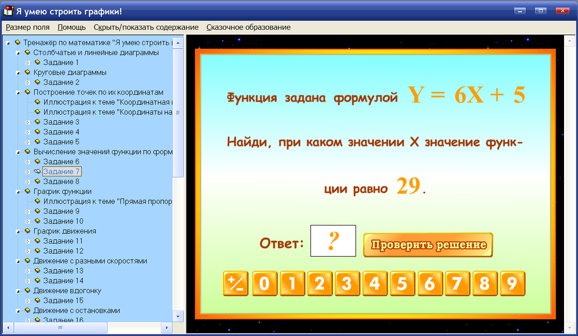
Task: Open the Размер поля menu
Action: (x=27, y=27)
